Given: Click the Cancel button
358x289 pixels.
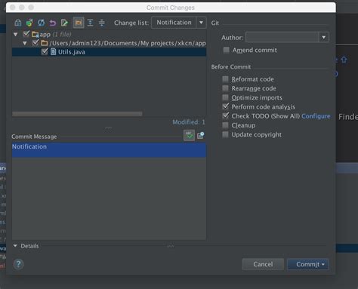Looking at the screenshot, I should click(x=263, y=264).
